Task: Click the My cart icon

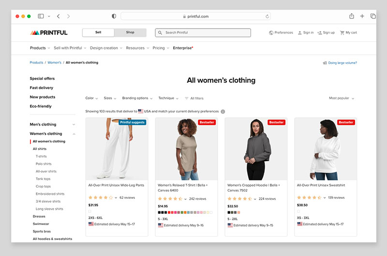Action: click(342, 32)
